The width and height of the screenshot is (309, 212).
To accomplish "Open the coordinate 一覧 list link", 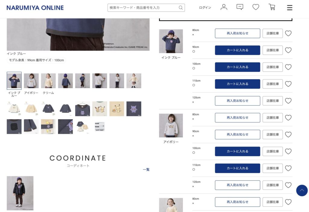I will [146, 170].
